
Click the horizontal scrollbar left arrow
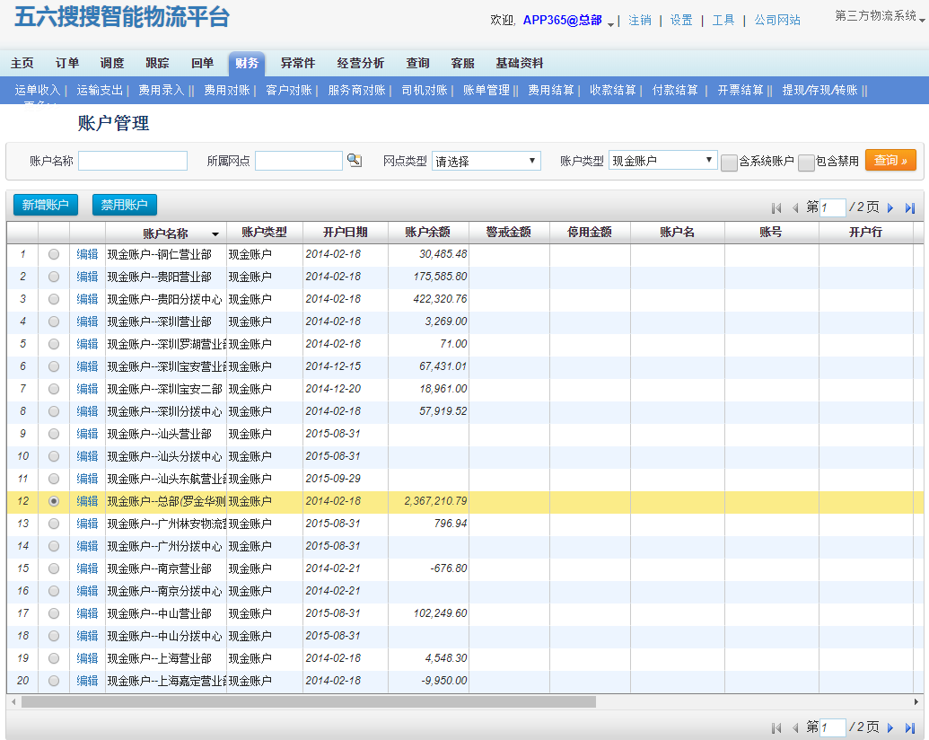click(13, 702)
